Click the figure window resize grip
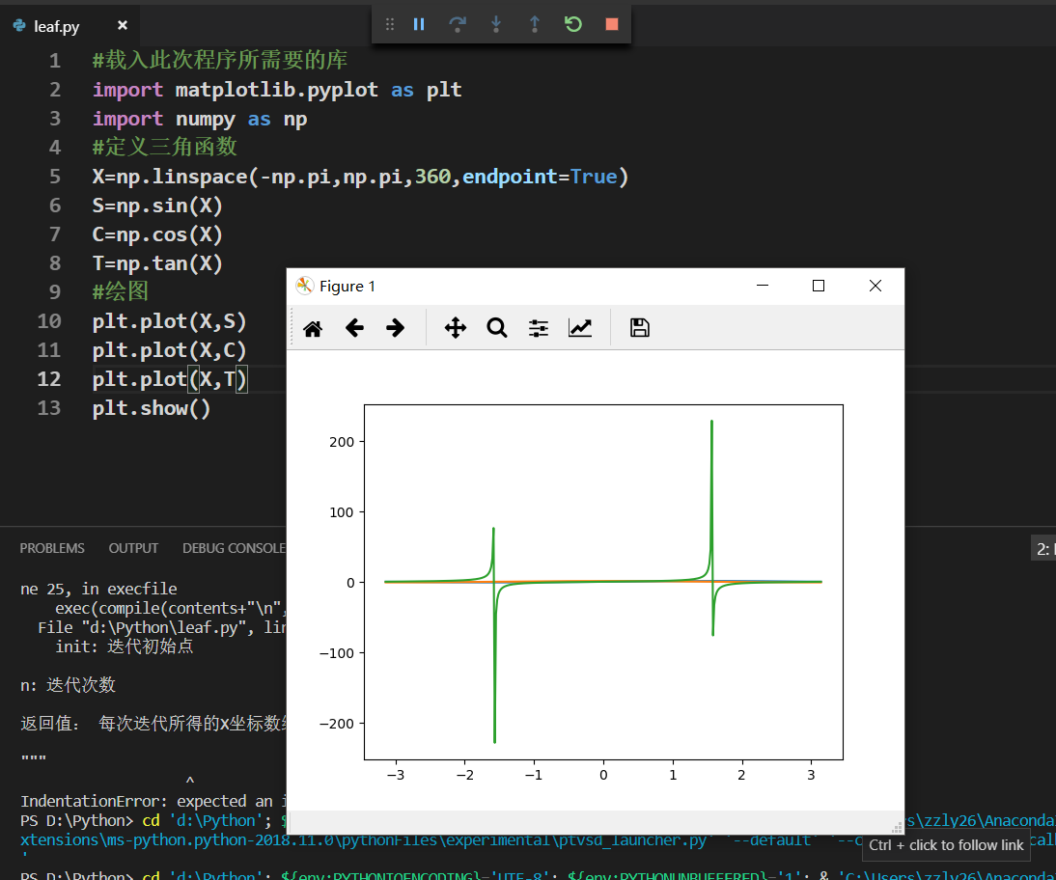 (897, 828)
